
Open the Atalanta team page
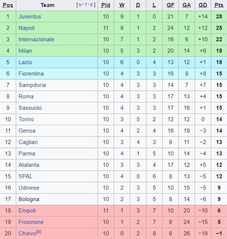point(29,165)
